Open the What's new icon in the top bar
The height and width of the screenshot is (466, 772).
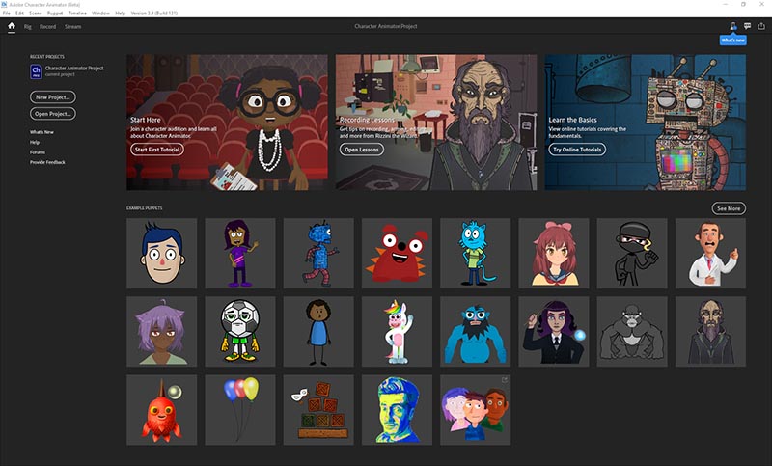pos(733,26)
